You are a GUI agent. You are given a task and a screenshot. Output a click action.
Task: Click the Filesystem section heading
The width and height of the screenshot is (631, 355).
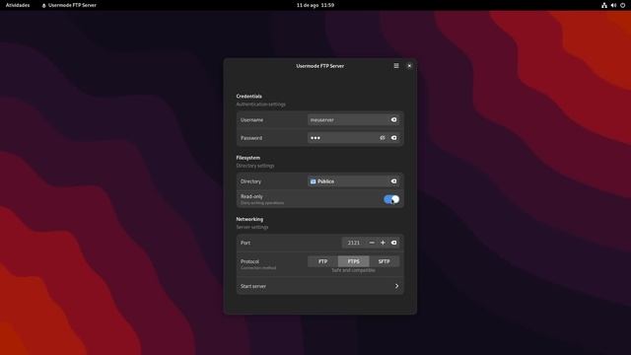(247, 158)
